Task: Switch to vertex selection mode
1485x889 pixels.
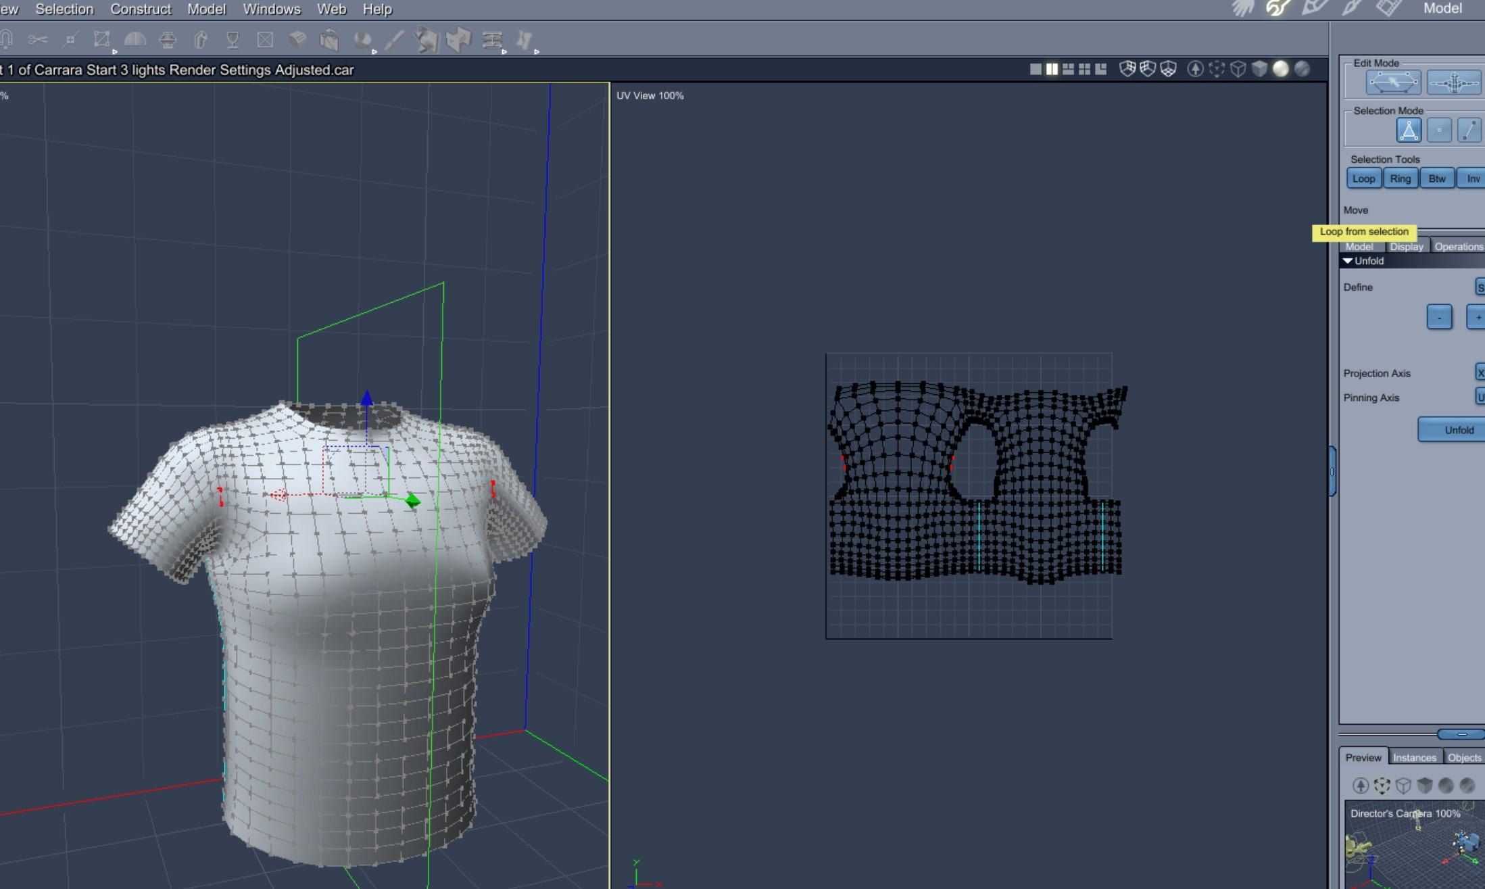Action: (1439, 130)
